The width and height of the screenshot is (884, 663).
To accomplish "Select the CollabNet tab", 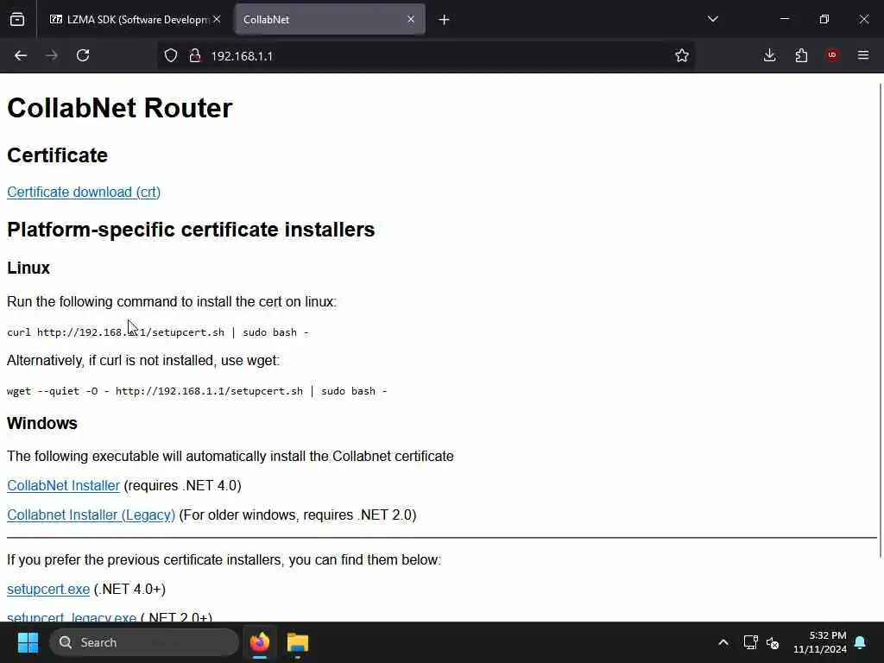I will click(x=330, y=19).
